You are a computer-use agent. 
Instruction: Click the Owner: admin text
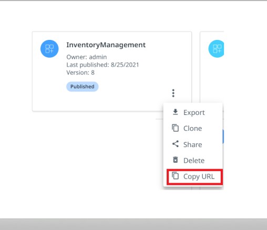point(86,57)
